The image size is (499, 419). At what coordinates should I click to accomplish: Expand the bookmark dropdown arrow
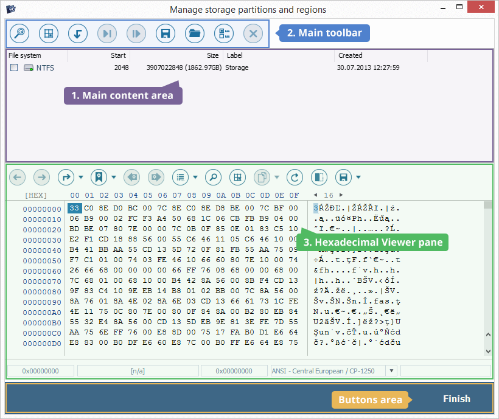114,178
